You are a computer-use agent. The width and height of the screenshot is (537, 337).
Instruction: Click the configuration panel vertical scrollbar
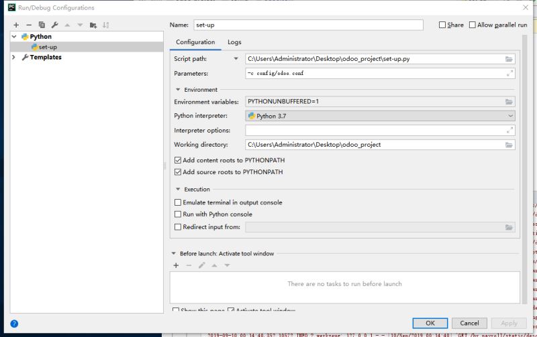(525, 170)
